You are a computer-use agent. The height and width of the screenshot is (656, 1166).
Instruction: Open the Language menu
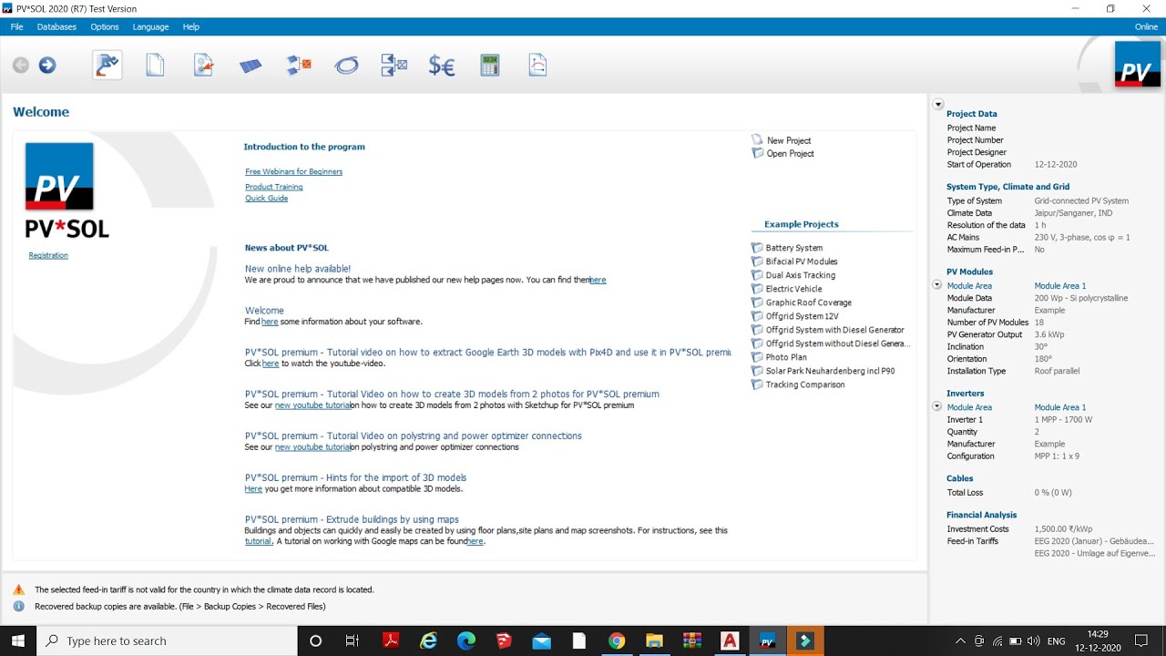click(x=151, y=26)
